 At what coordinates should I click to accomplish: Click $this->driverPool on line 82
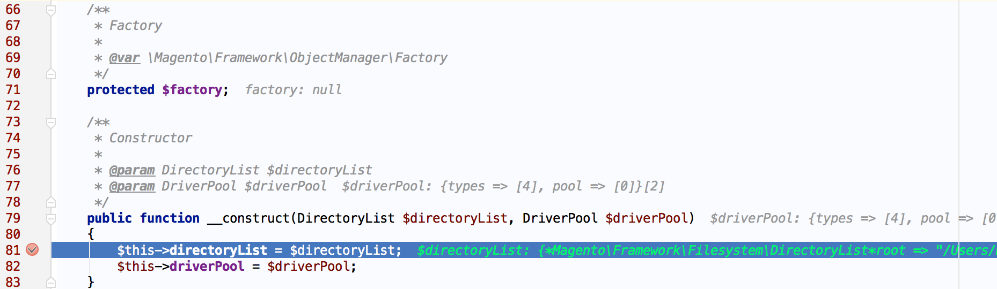181,267
